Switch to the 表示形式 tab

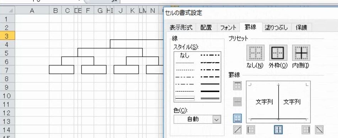181,27
